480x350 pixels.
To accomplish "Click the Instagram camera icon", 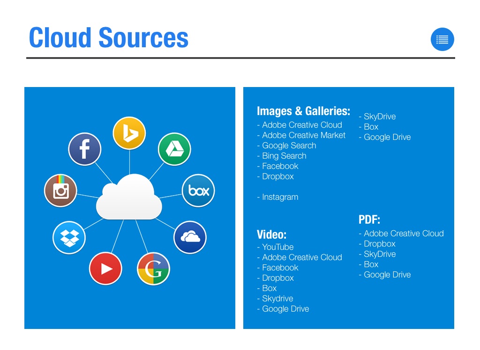I will click(60, 190).
